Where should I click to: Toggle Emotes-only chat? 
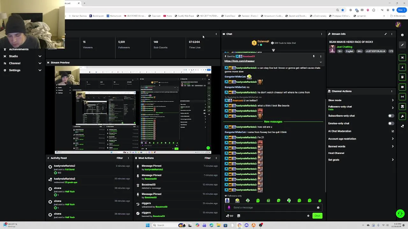(x=391, y=123)
